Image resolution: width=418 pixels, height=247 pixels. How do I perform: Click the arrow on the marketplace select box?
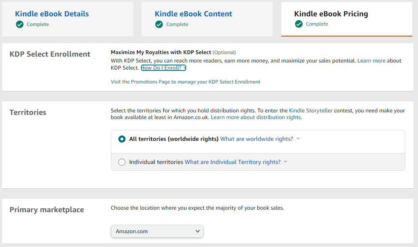coord(198,231)
